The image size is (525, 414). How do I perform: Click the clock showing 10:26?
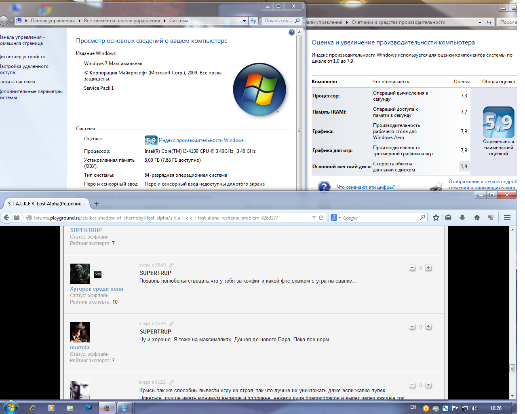[495, 408]
